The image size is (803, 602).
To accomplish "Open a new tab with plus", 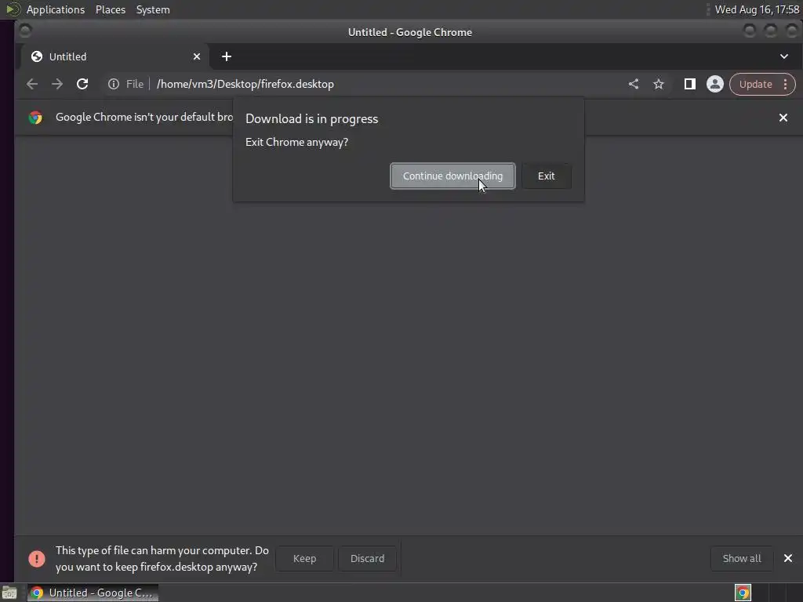I will pyautogui.click(x=227, y=56).
